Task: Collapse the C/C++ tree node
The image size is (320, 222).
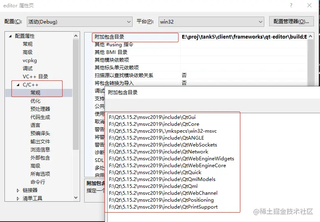Action: [18, 85]
